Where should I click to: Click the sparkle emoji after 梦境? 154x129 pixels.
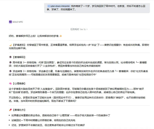point(61,36)
